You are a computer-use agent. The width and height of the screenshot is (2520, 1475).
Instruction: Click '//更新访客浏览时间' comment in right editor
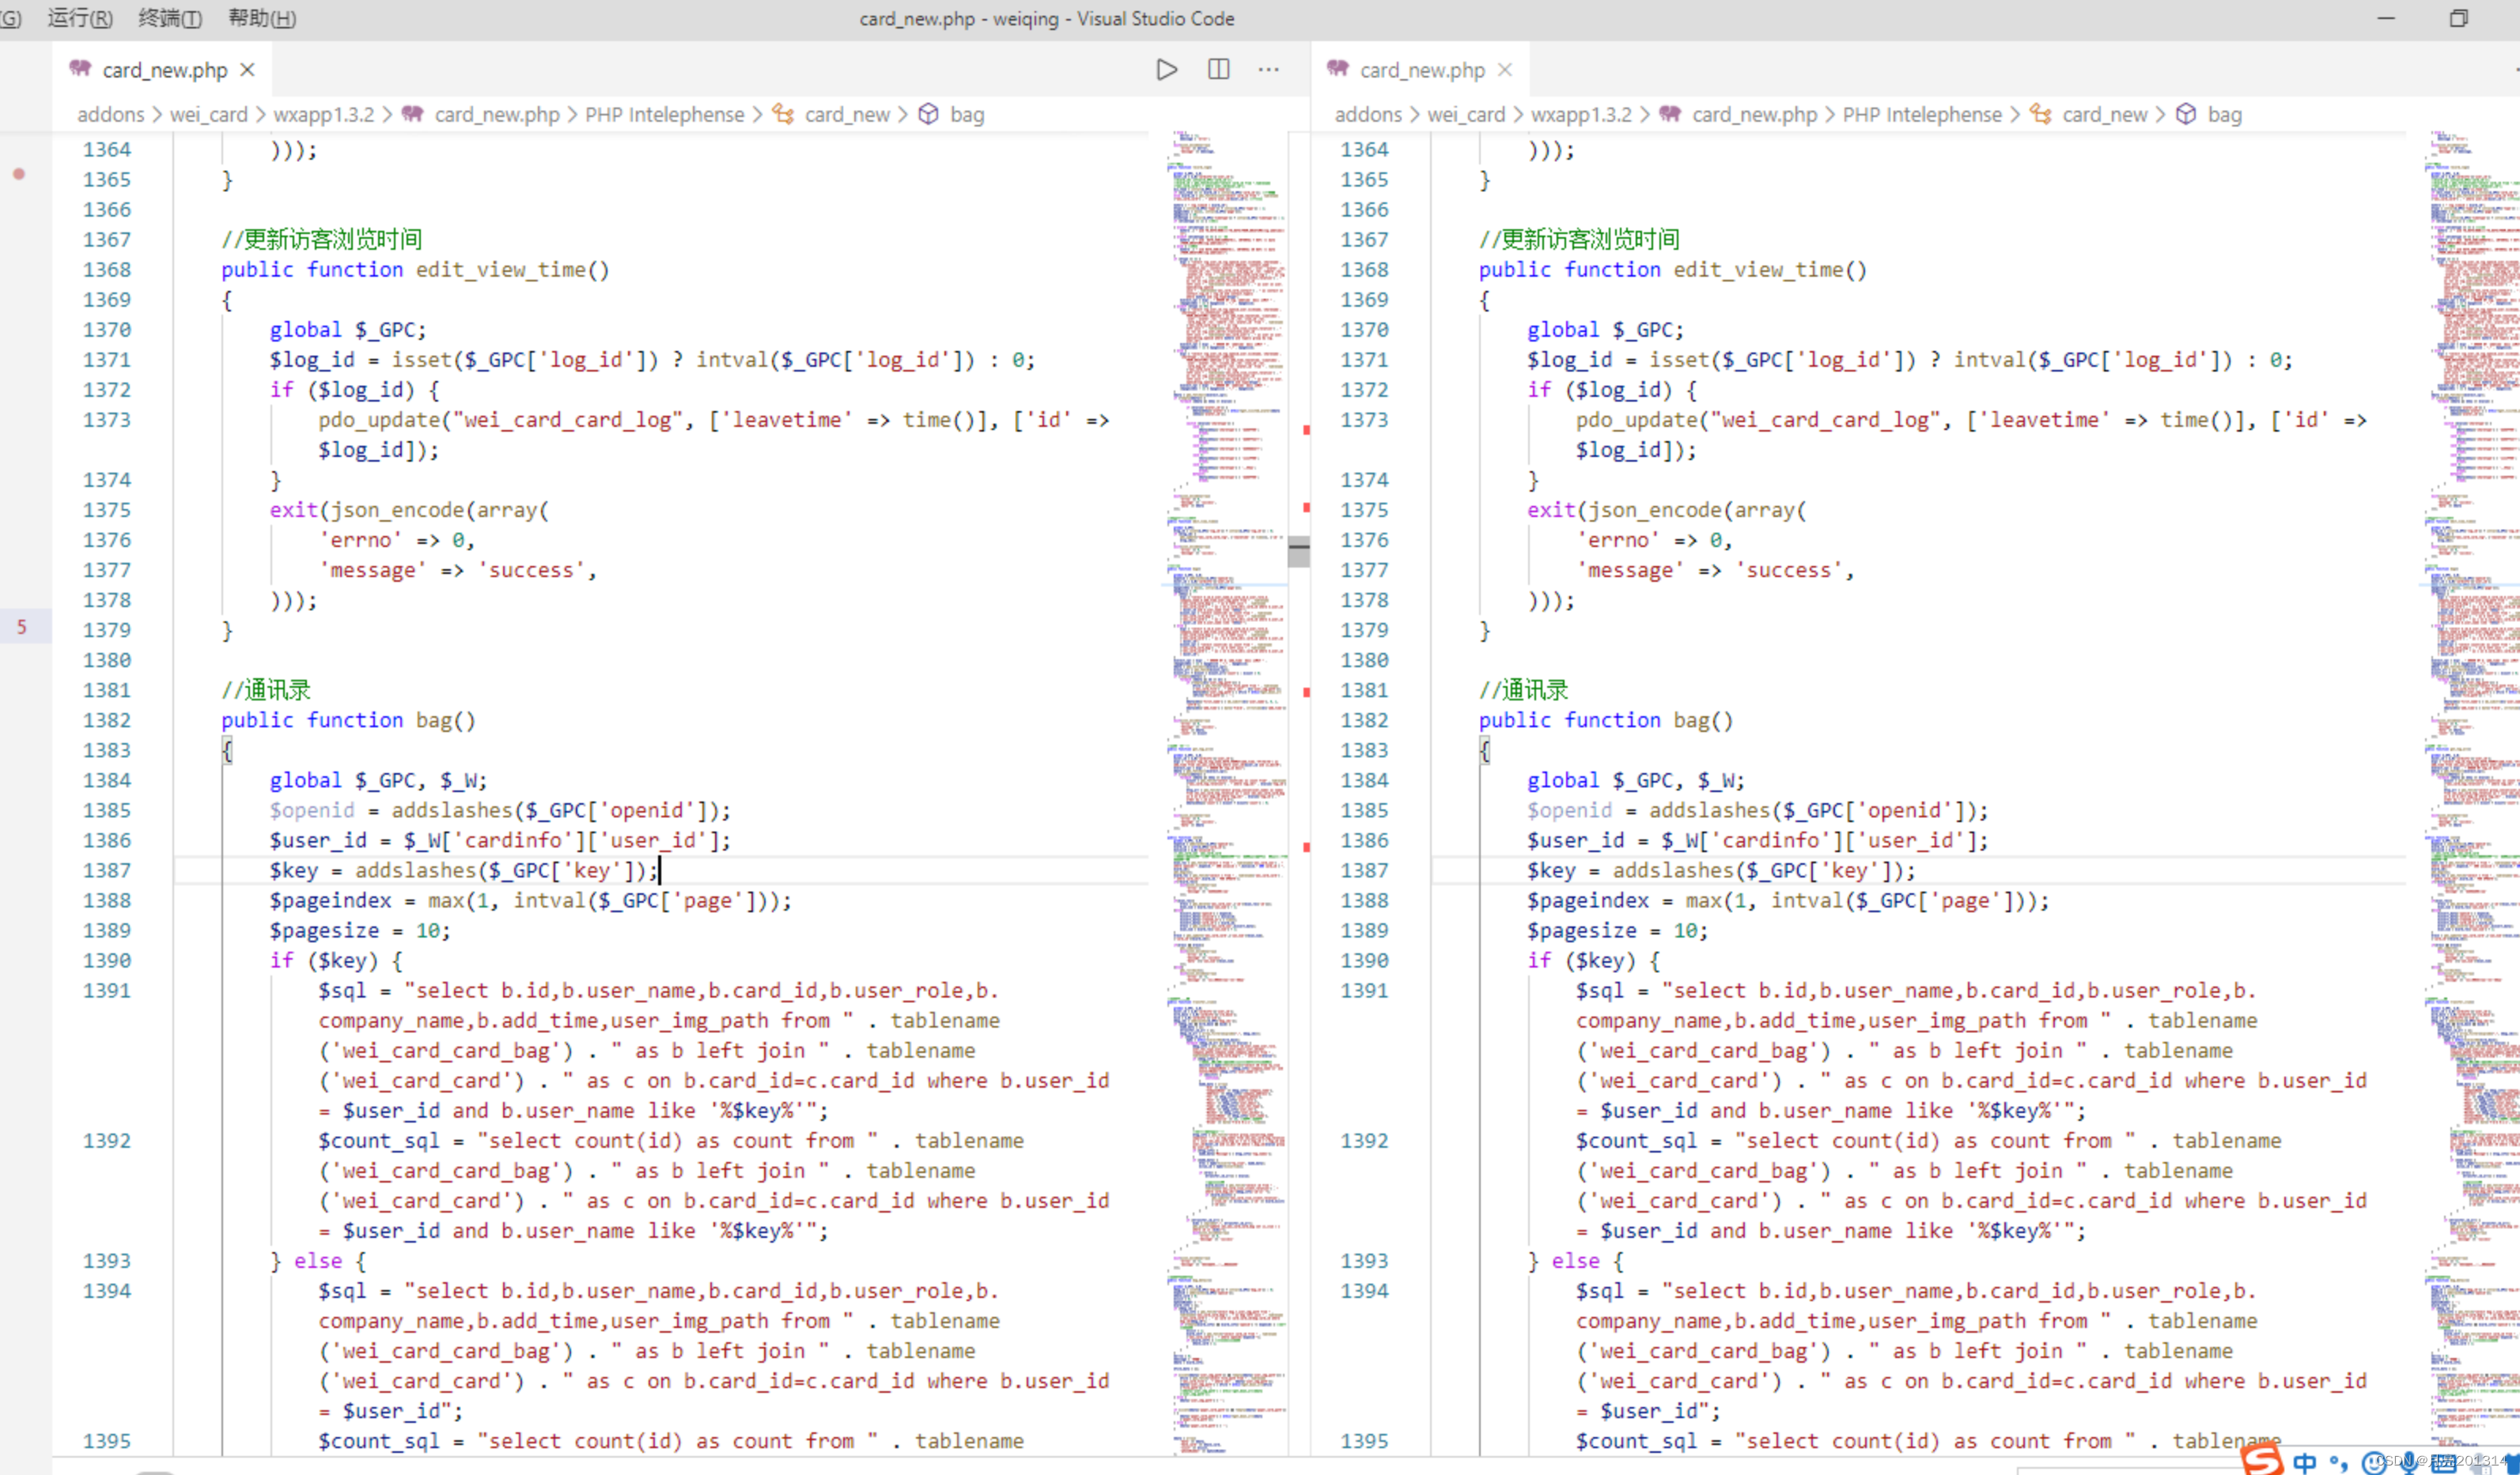[1579, 239]
